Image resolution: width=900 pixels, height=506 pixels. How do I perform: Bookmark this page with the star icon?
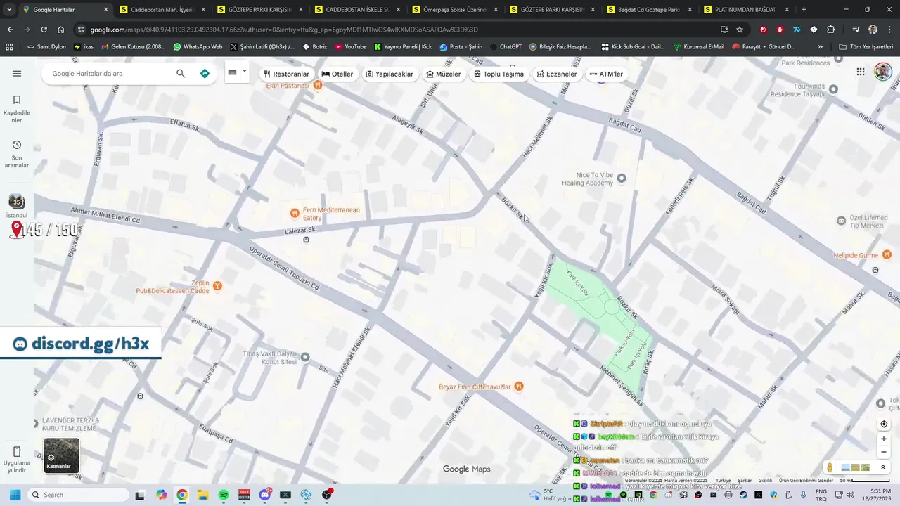tap(740, 30)
